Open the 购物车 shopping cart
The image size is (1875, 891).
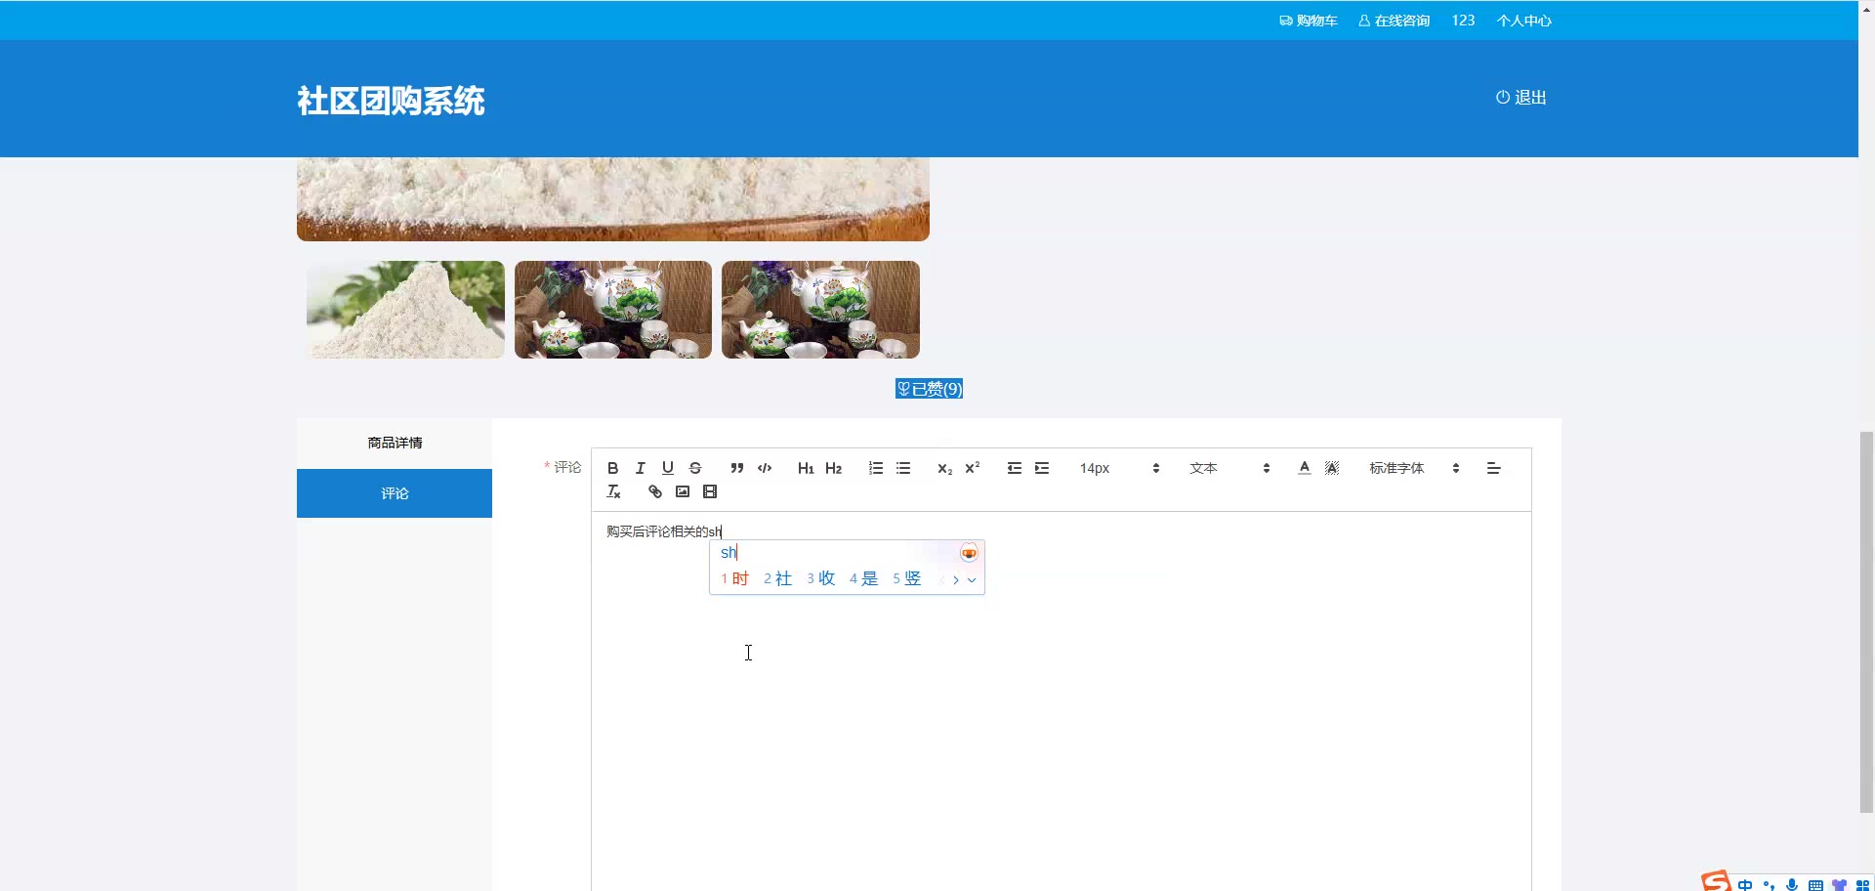click(x=1309, y=21)
